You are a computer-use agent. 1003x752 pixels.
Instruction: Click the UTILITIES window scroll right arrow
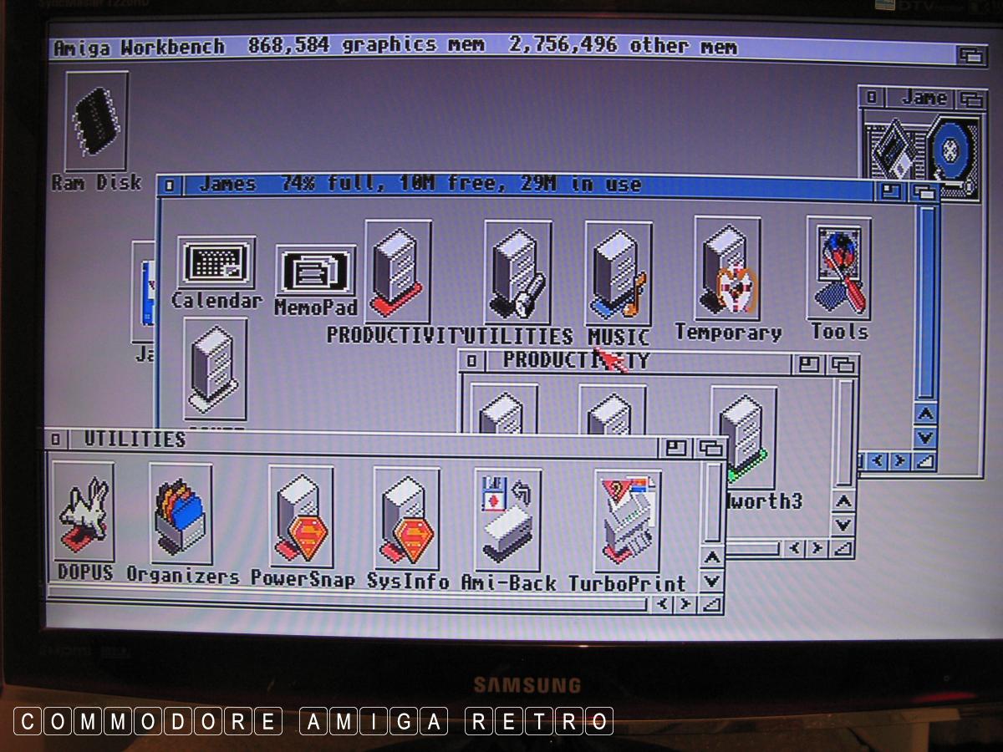685,603
